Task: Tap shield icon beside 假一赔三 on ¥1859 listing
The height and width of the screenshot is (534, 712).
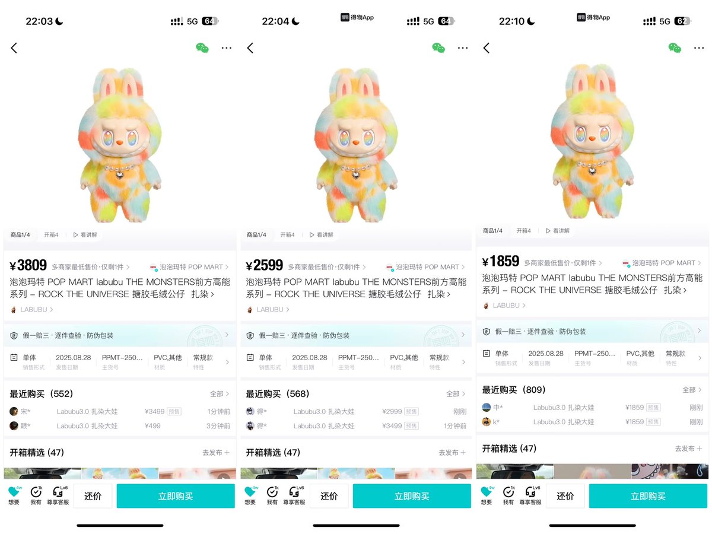Action: (x=486, y=332)
